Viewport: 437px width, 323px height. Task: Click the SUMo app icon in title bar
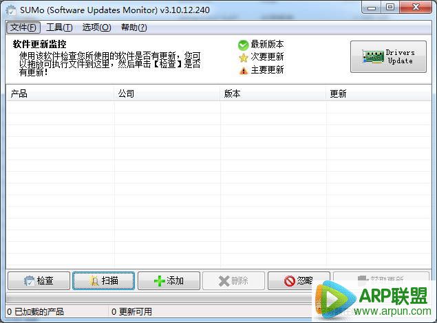pyautogui.click(x=11, y=10)
